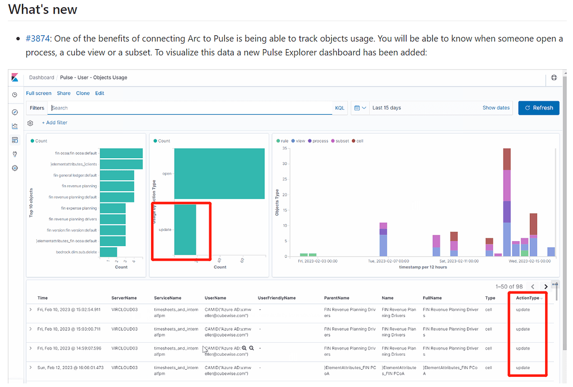
Task: Open Stack Management gear at sidebar bottom
Action: (15, 168)
